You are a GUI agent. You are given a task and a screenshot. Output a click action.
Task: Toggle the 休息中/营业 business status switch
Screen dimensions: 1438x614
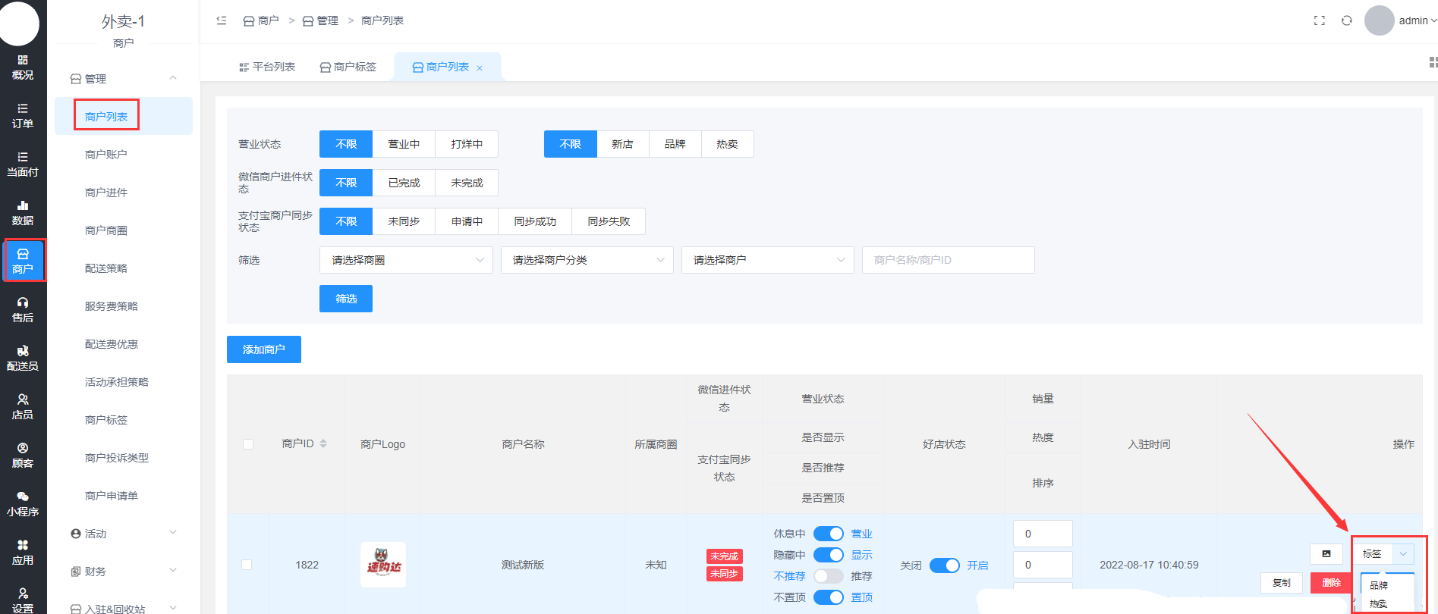click(x=828, y=534)
